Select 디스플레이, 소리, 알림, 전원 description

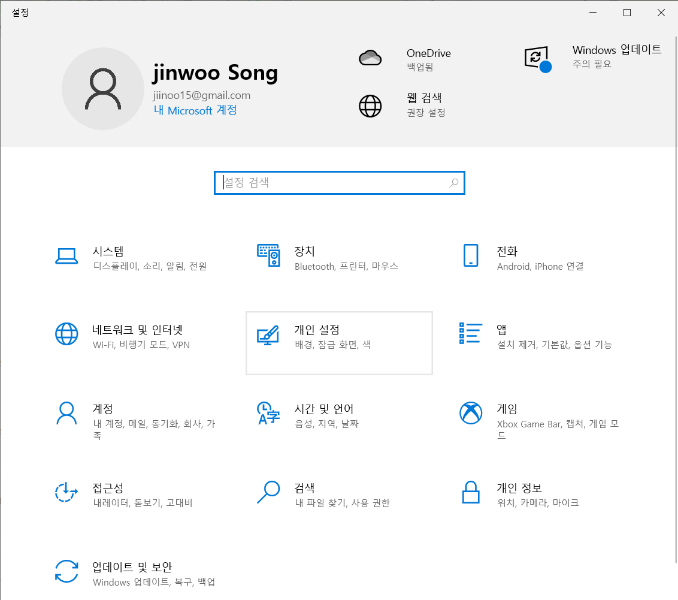150,266
